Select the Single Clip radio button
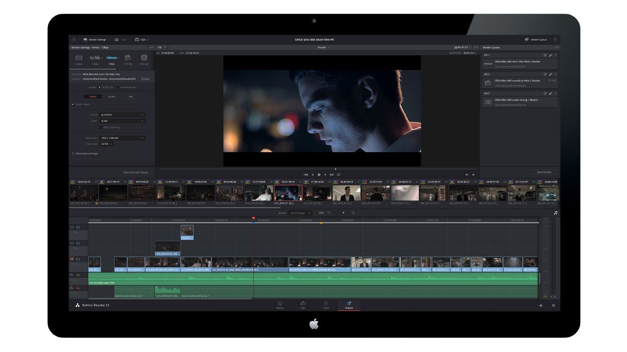Screen dimensions: 627x352 (100, 87)
